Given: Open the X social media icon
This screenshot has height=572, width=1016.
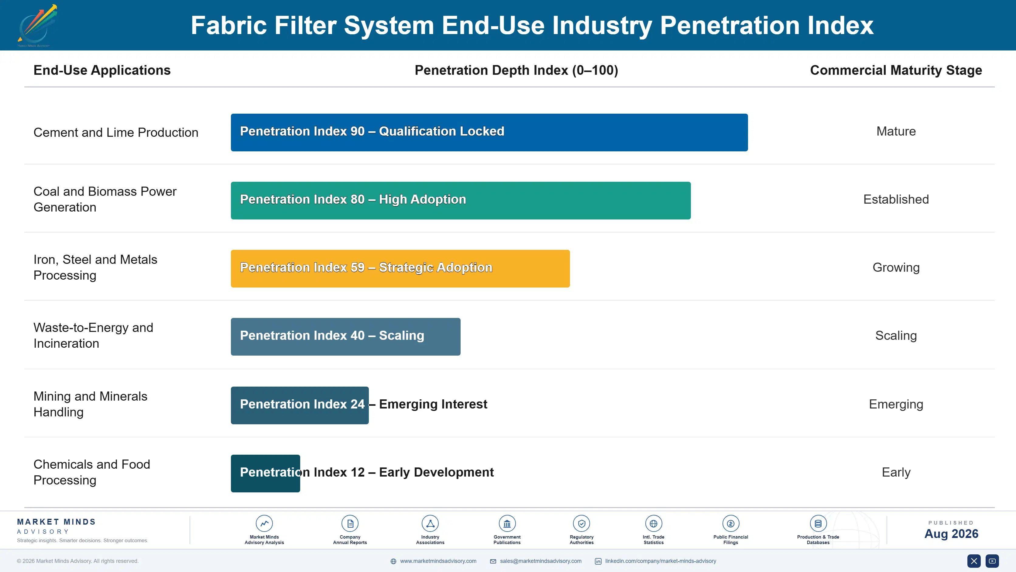Looking at the screenshot, I should [x=974, y=561].
